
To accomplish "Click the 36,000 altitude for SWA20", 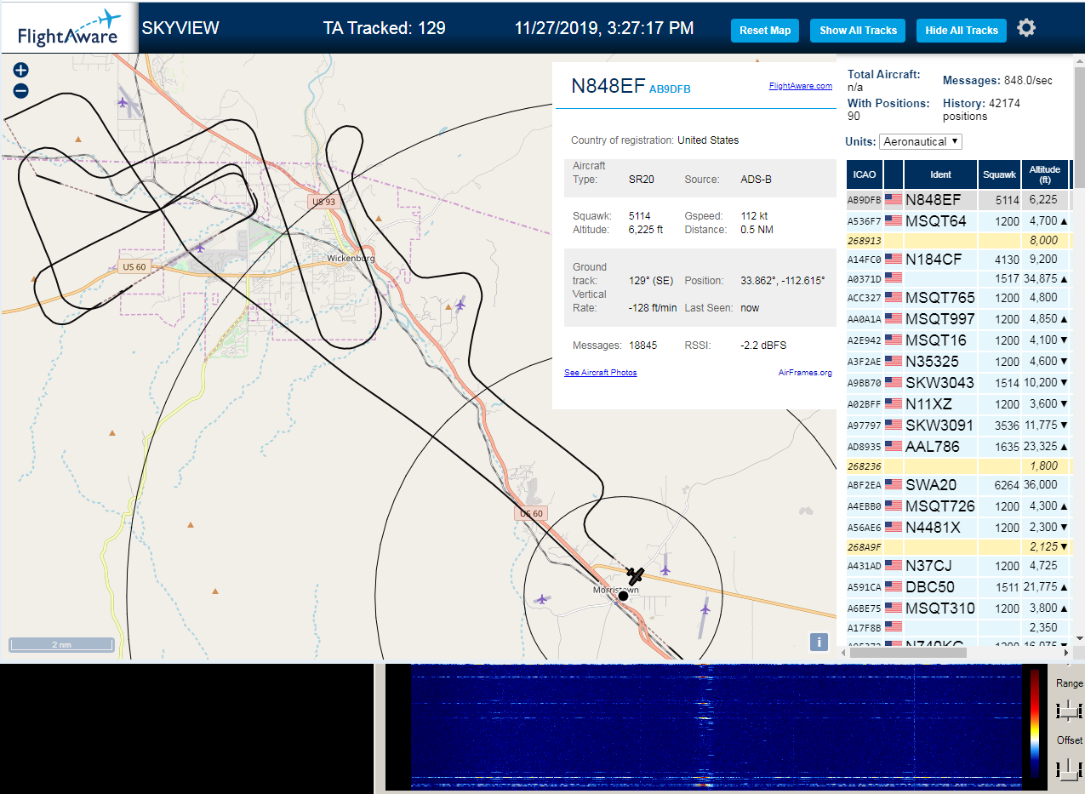I will 1039,485.
